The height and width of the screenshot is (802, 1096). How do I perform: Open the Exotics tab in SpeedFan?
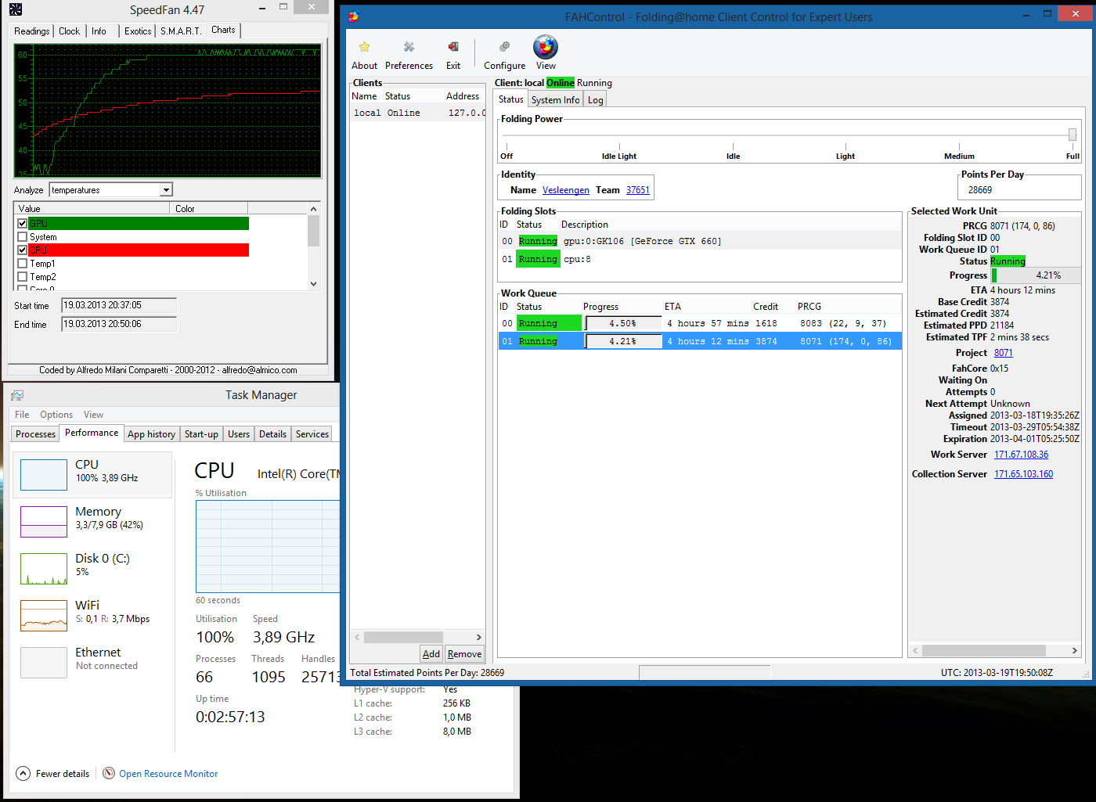point(138,31)
